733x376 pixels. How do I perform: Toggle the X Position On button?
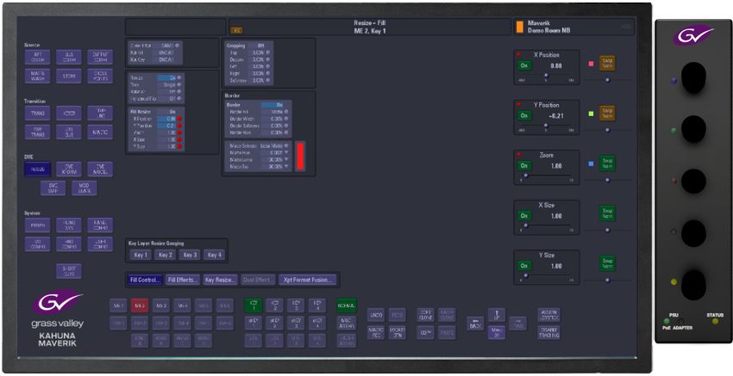point(524,65)
